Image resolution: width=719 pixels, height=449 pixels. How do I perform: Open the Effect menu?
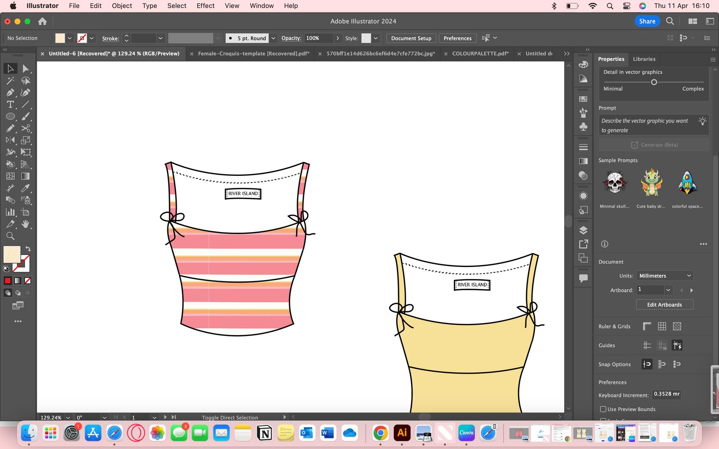[206, 6]
